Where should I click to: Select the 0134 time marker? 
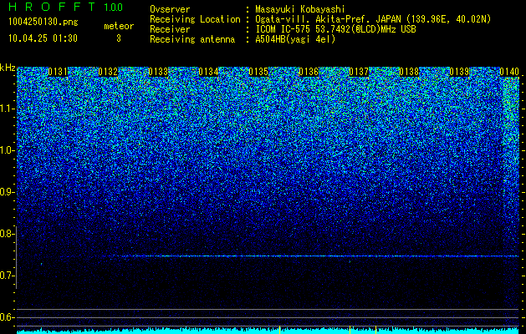coord(208,72)
